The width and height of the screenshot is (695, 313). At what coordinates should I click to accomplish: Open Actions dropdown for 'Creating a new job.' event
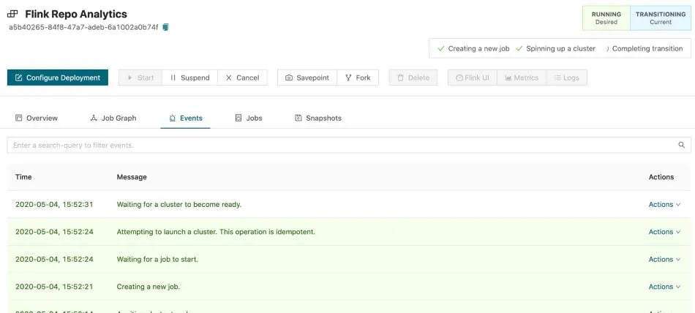tap(664, 287)
